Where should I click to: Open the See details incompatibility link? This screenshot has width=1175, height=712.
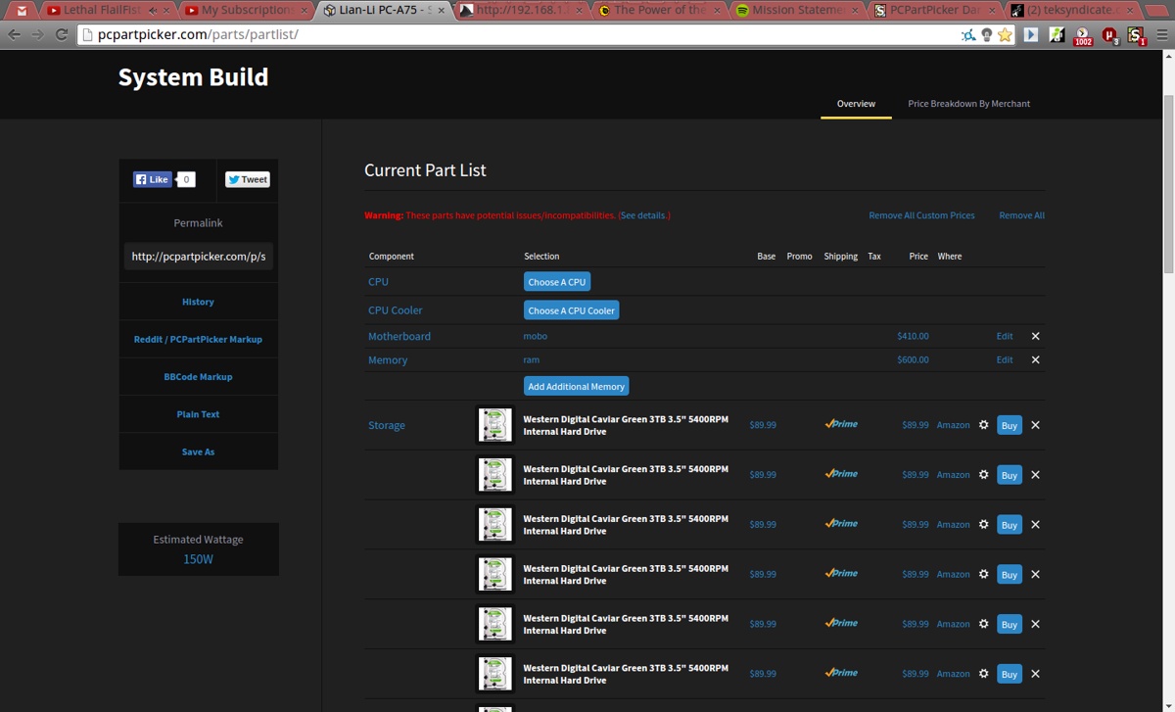point(643,214)
